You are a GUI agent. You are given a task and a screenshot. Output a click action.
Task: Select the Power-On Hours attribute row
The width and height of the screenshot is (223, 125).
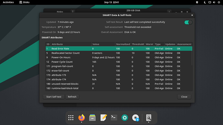[x=119, y=57]
